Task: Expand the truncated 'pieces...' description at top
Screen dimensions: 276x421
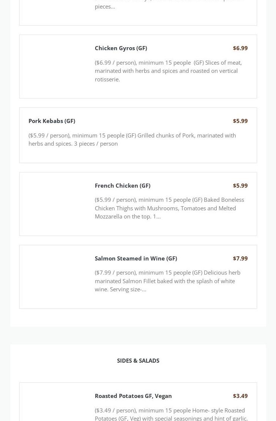Action: pyautogui.click(x=105, y=7)
